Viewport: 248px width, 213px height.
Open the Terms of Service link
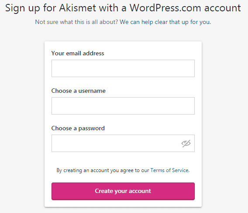pos(170,170)
